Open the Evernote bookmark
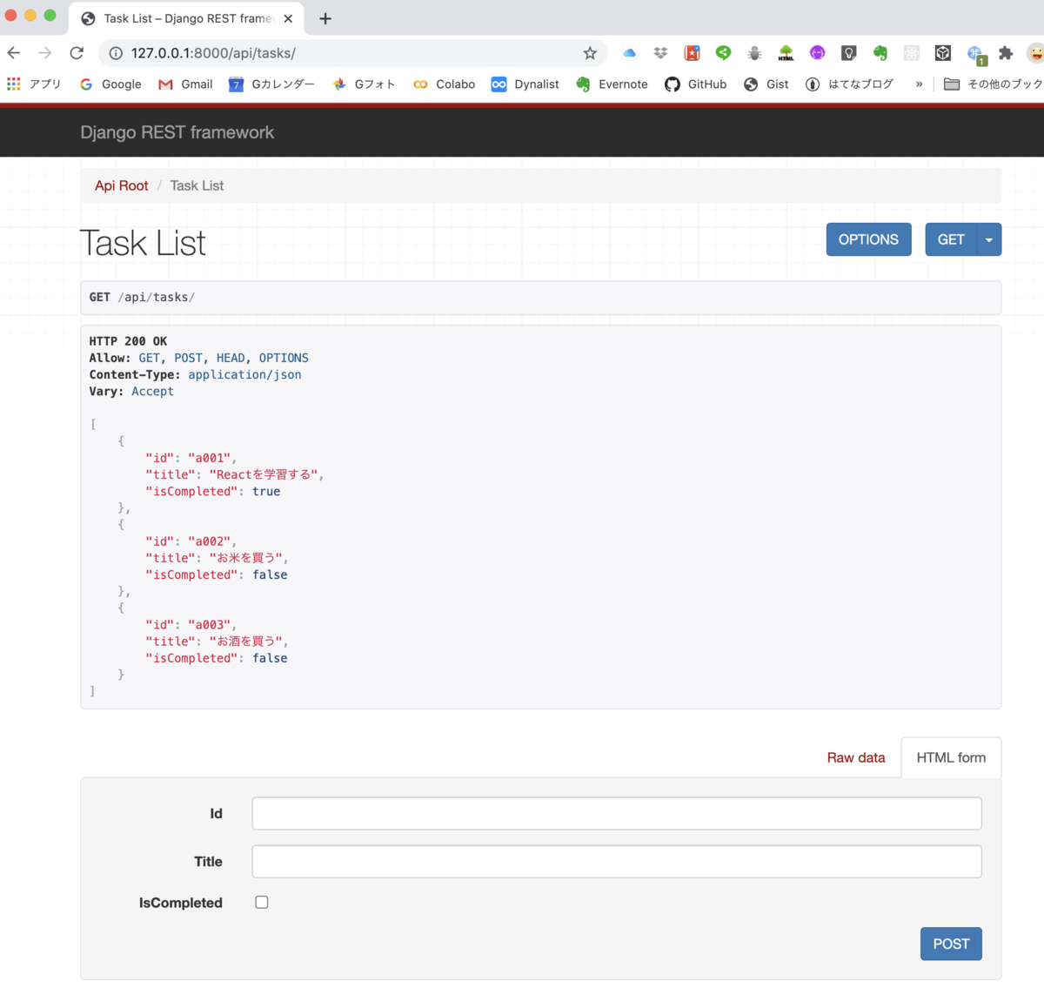This screenshot has height=988, width=1044. [612, 84]
